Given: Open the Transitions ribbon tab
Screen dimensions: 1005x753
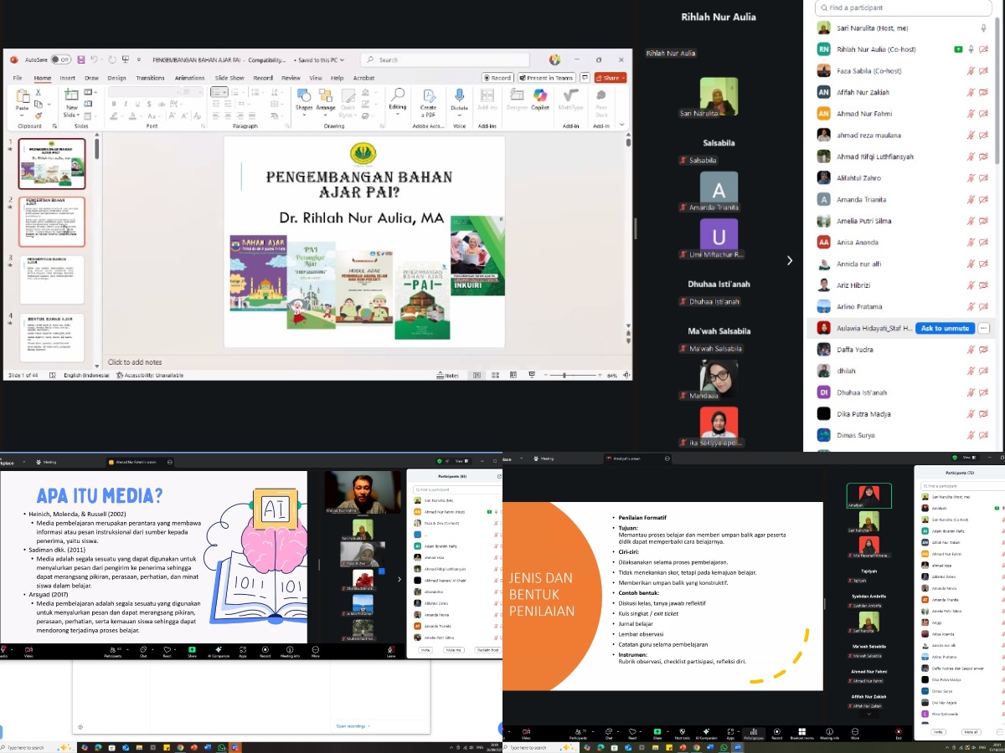Looking at the screenshot, I should (150, 78).
